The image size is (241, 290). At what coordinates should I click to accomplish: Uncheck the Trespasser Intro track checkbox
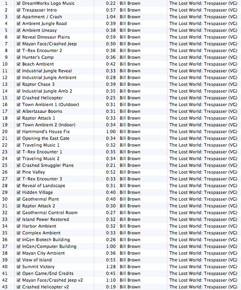pos(19,10)
